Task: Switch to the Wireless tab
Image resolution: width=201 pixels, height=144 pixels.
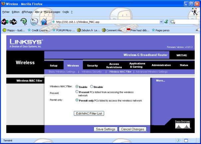Action: (73, 66)
